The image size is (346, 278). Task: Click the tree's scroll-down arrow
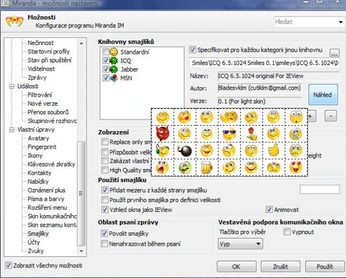point(81,251)
